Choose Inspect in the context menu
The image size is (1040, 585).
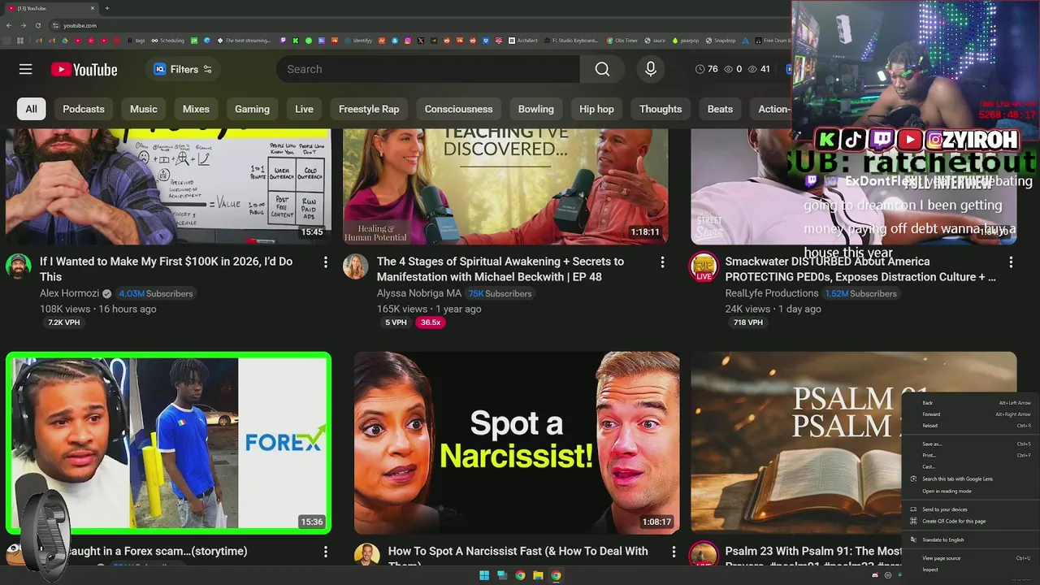pyautogui.click(x=970, y=570)
